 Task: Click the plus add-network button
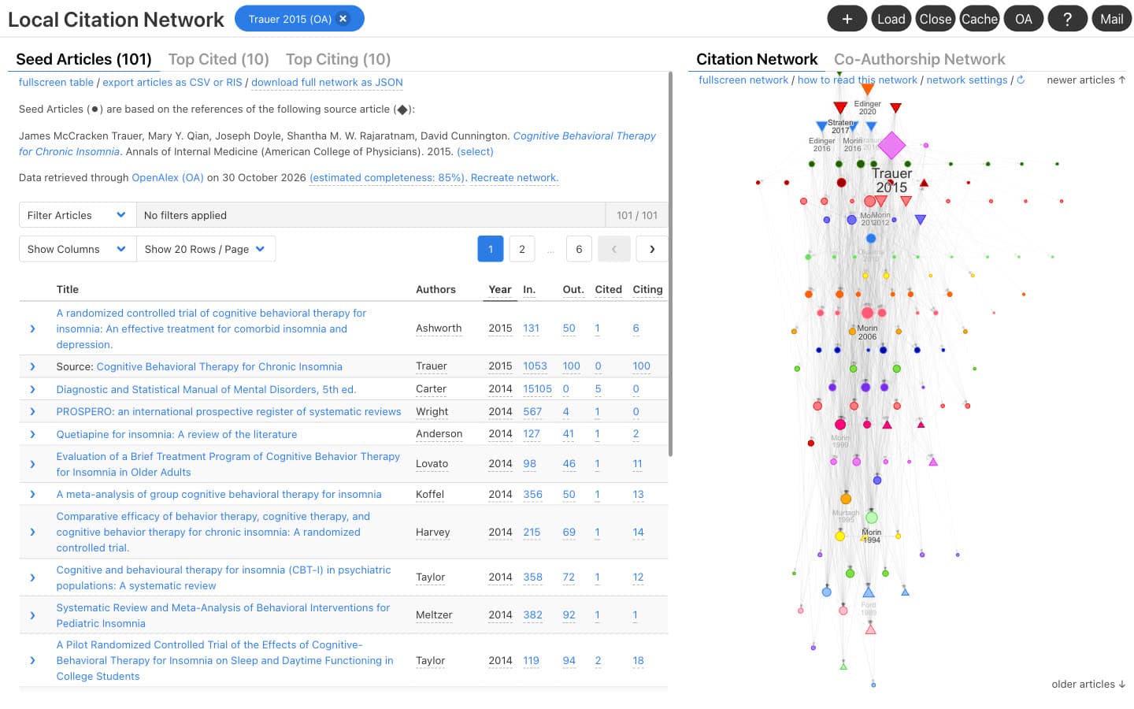click(x=847, y=19)
